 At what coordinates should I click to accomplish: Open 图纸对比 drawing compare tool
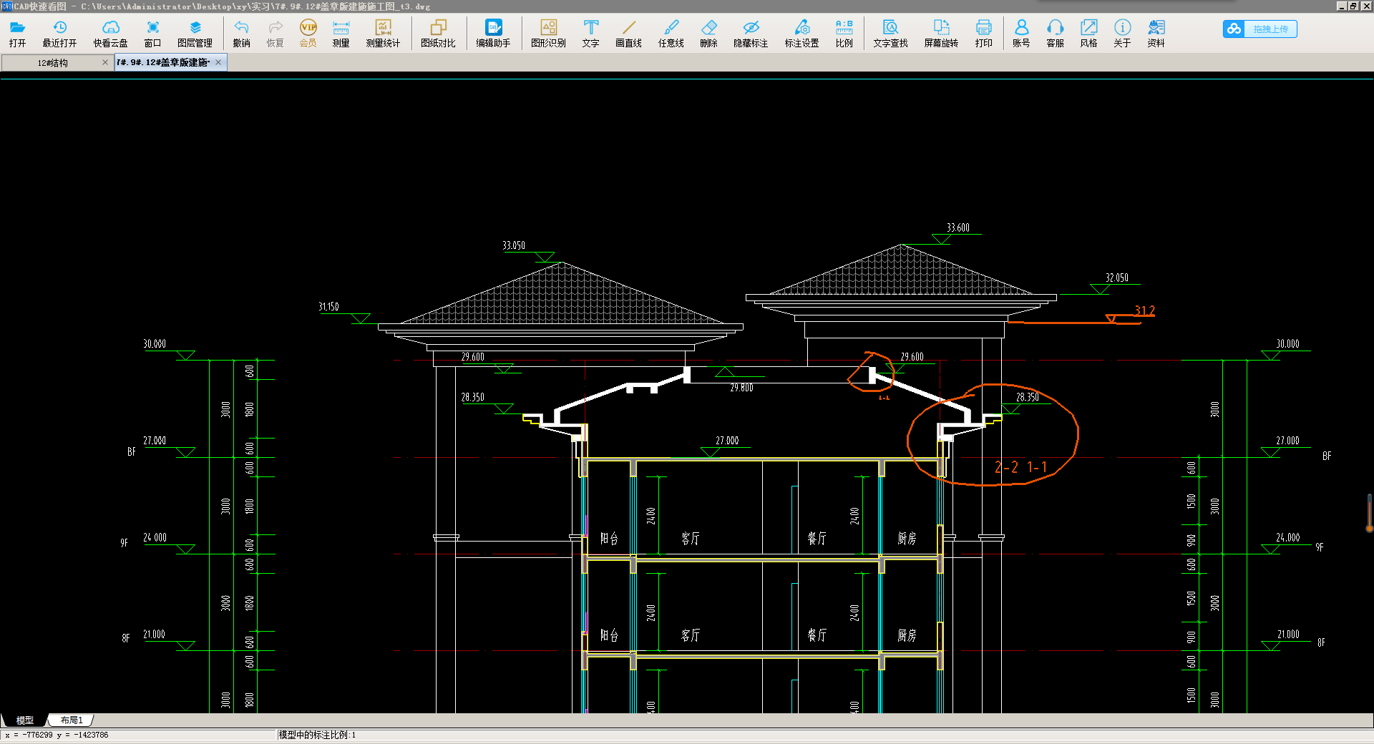click(438, 34)
